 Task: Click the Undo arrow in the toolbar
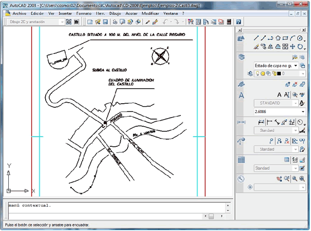coord(165,22)
